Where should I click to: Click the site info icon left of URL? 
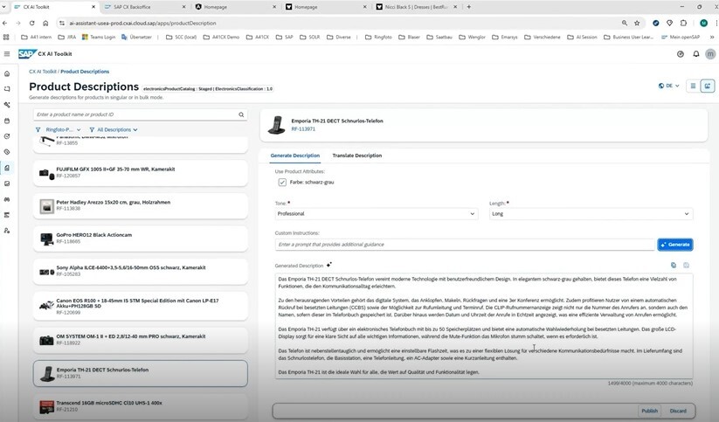click(x=61, y=23)
